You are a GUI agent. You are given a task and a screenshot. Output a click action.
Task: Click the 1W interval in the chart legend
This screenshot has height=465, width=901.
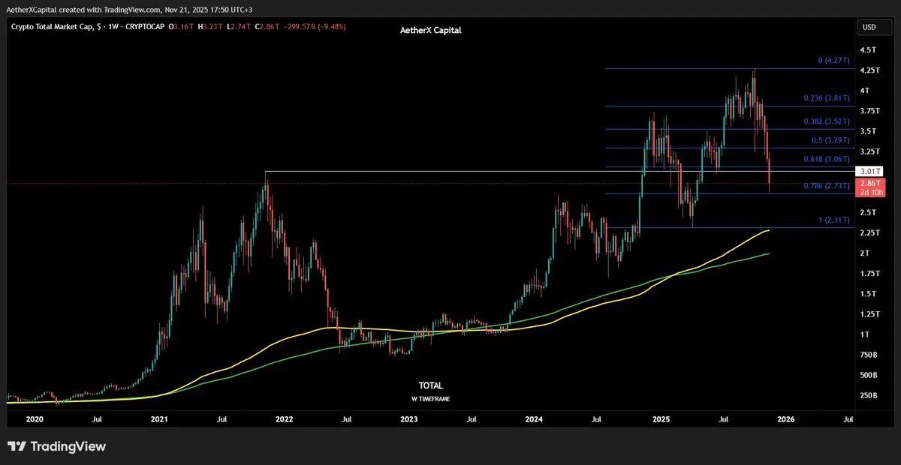[x=113, y=27]
